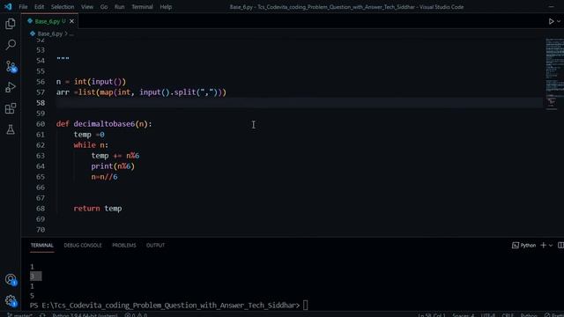Viewport: 564px width, 317px height.
Task: Click Python interpreter version in status bar
Action: pyautogui.click(x=85, y=315)
